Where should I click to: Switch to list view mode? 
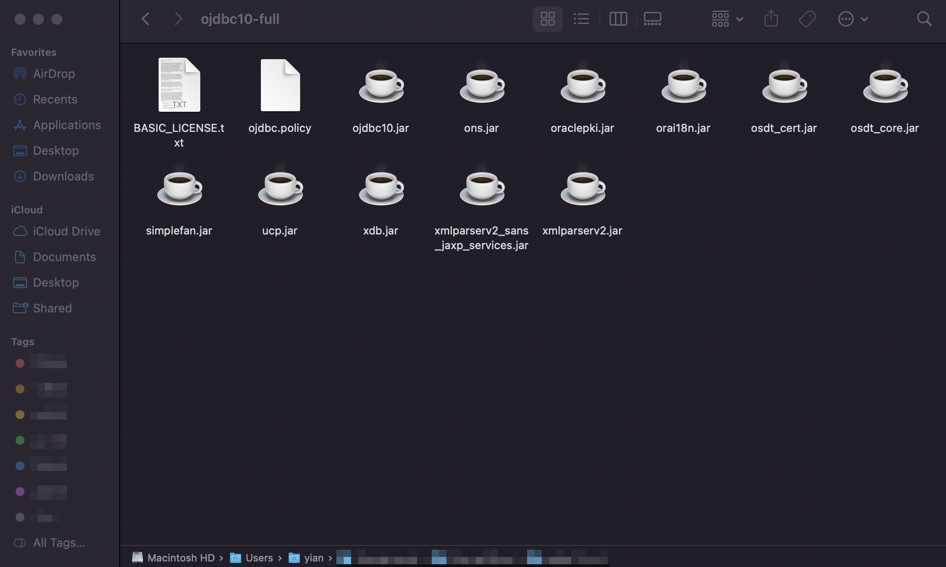[x=581, y=19]
